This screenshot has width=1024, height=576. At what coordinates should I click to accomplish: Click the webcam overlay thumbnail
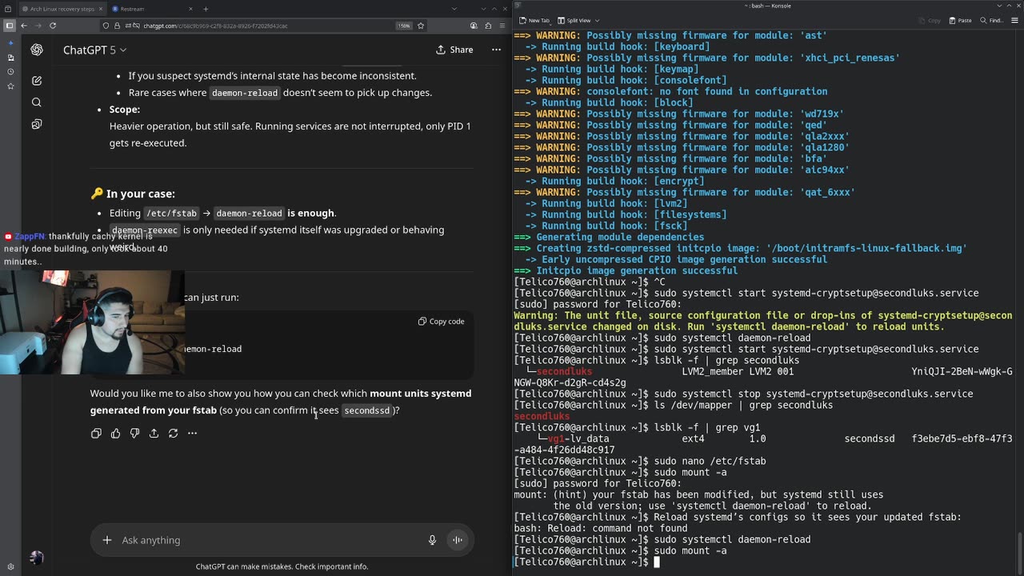[x=92, y=322]
